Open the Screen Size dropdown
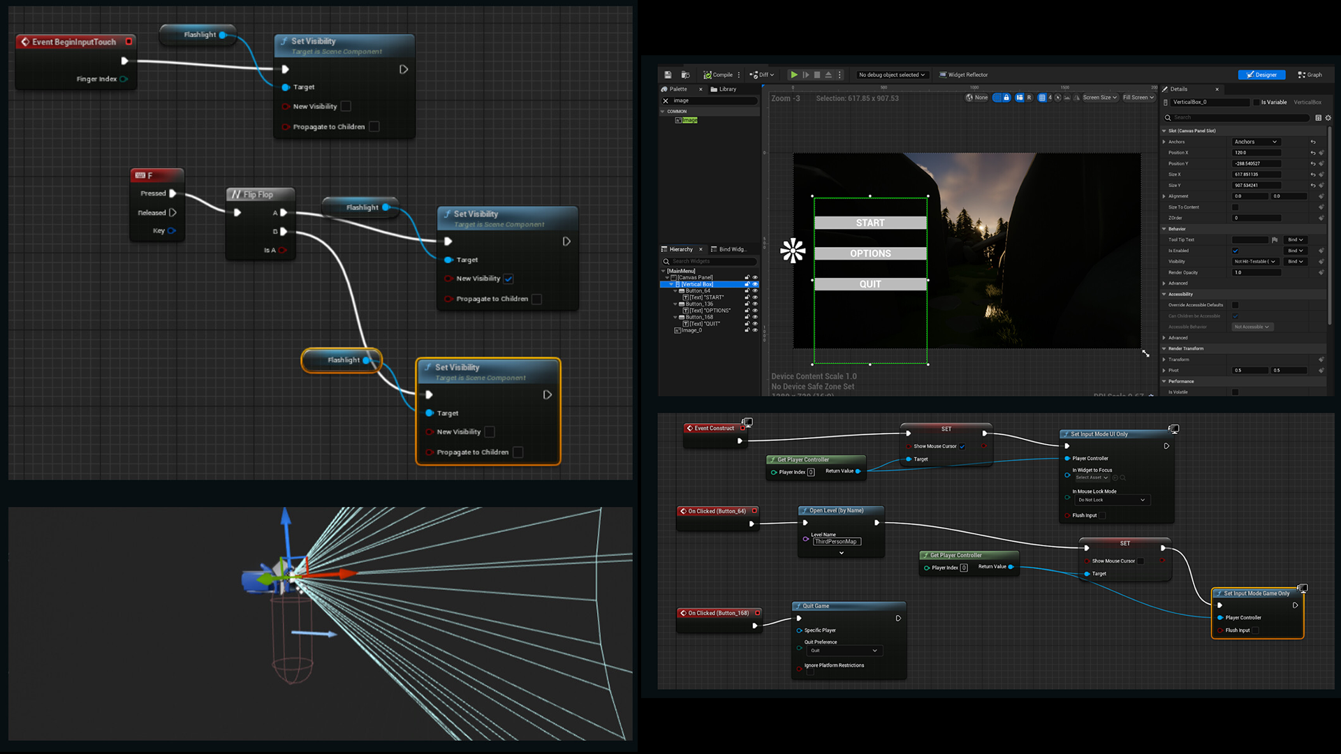The width and height of the screenshot is (1341, 754). pos(1100,98)
